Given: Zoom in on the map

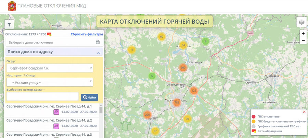Looking at the screenshot, I should pyautogui.click(x=303, y=34).
